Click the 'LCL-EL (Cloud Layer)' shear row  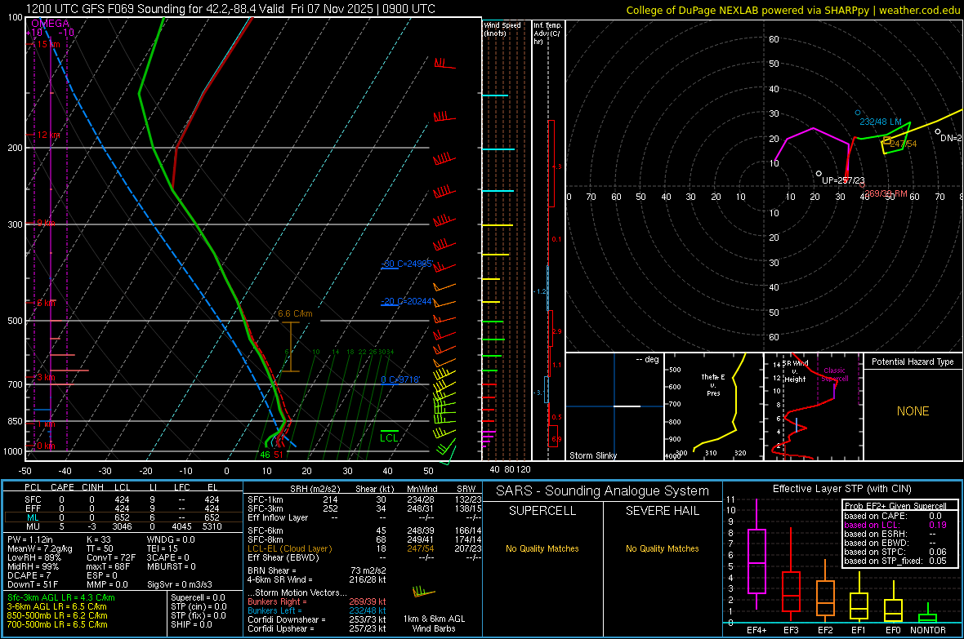[x=364, y=548]
